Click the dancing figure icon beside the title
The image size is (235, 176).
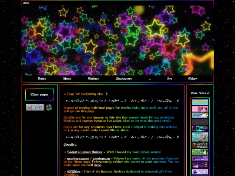(107, 94)
